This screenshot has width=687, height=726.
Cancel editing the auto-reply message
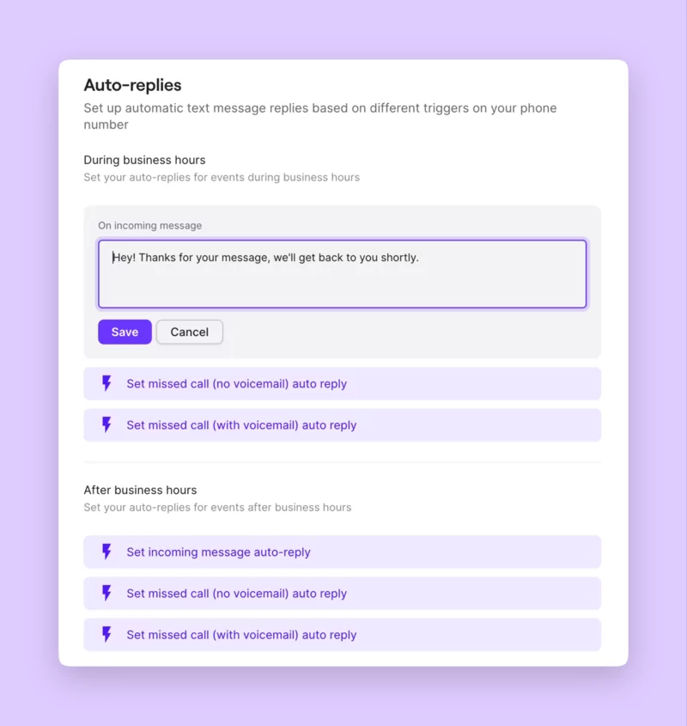pos(189,332)
